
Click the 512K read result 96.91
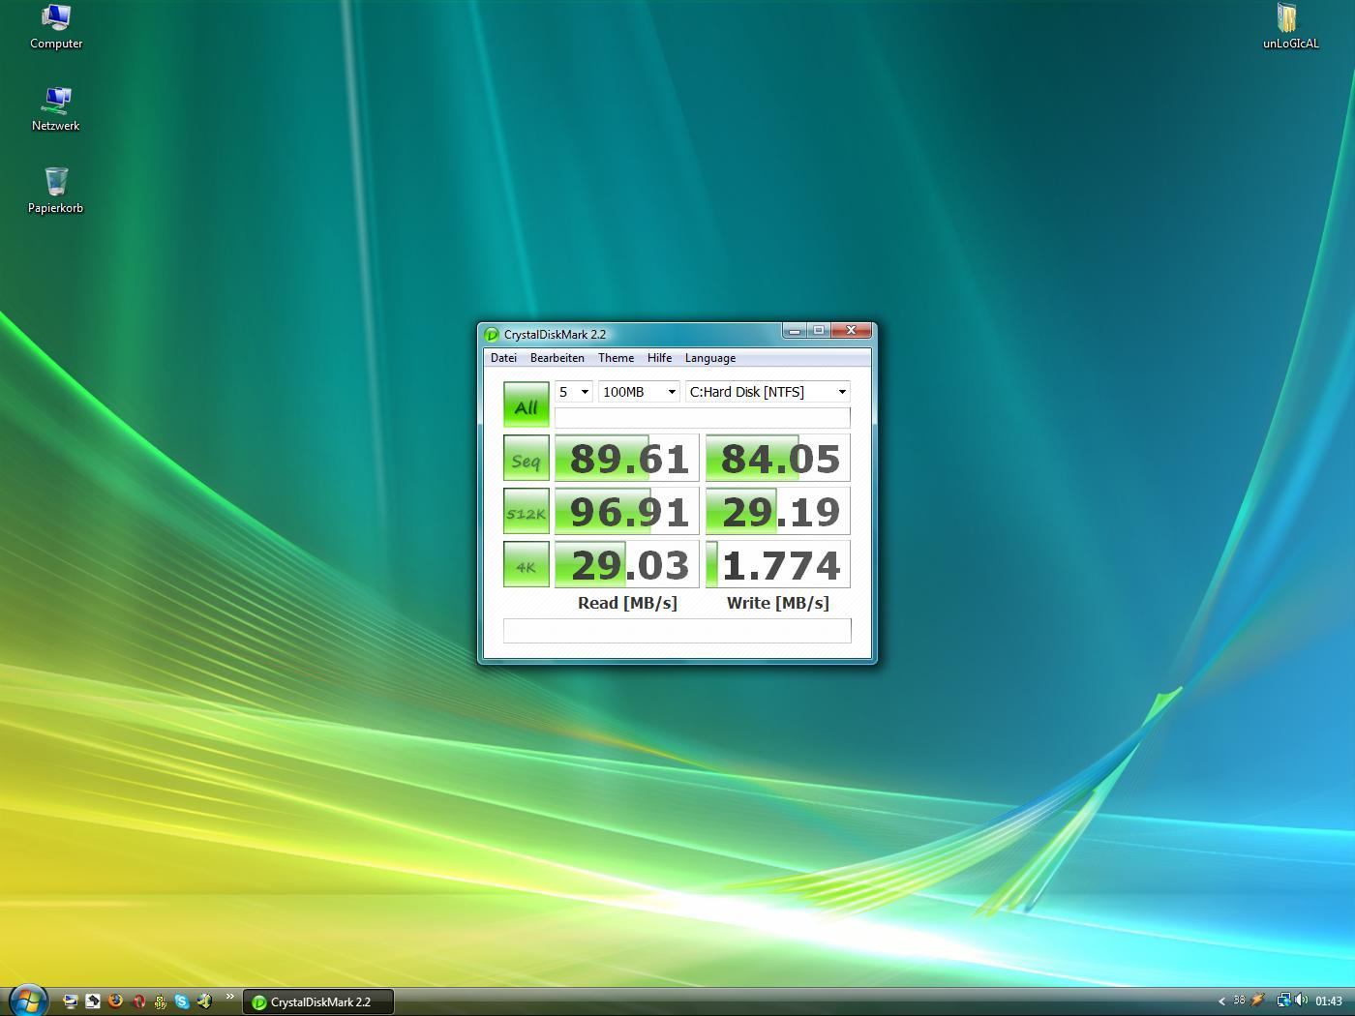627,511
